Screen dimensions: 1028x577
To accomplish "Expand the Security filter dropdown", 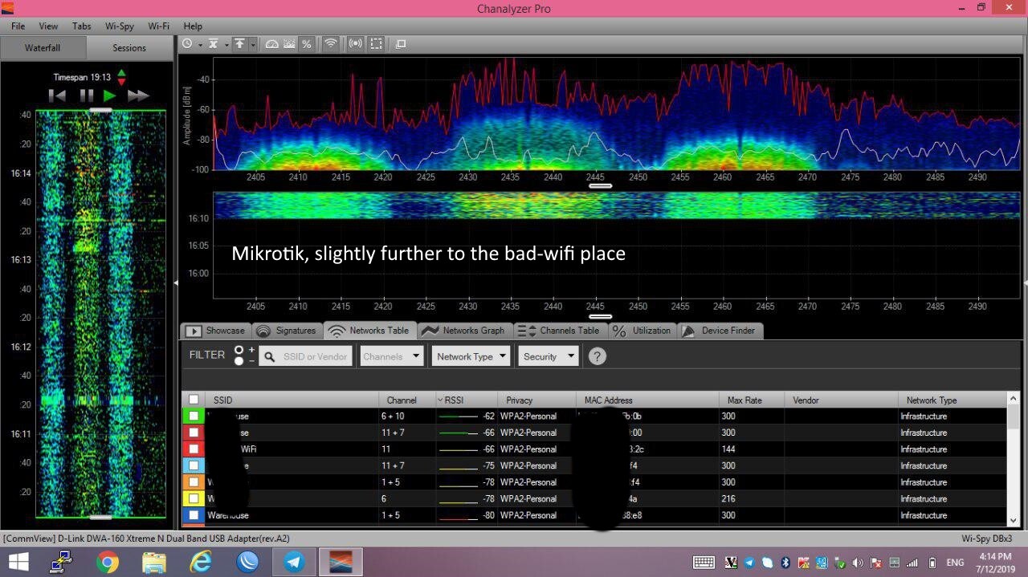I will pyautogui.click(x=549, y=356).
